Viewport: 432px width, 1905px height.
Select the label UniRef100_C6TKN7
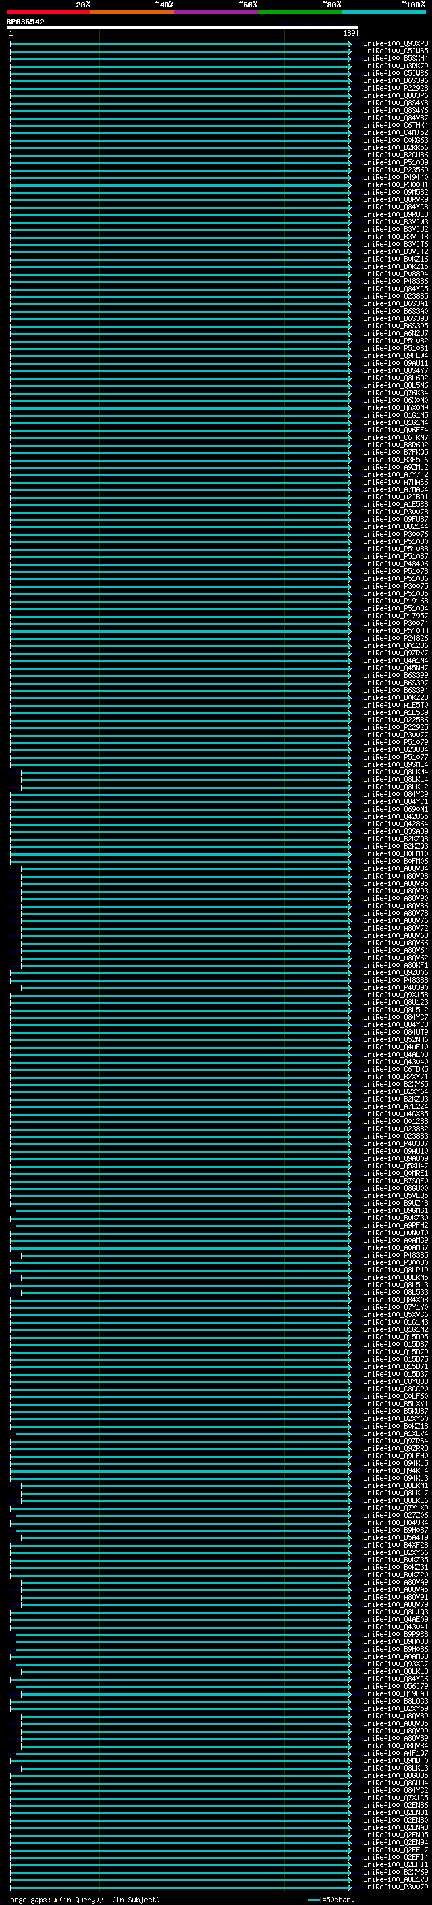pyautogui.click(x=396, y=438)
